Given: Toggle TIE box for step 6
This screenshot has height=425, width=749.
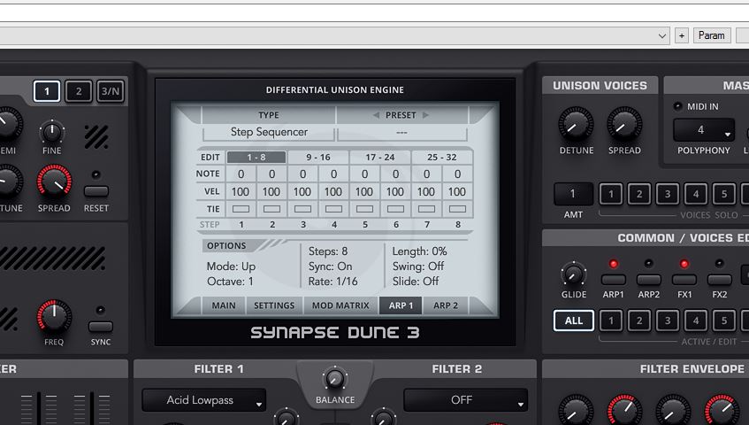Looking at the screenshot, I should point(395,209).
